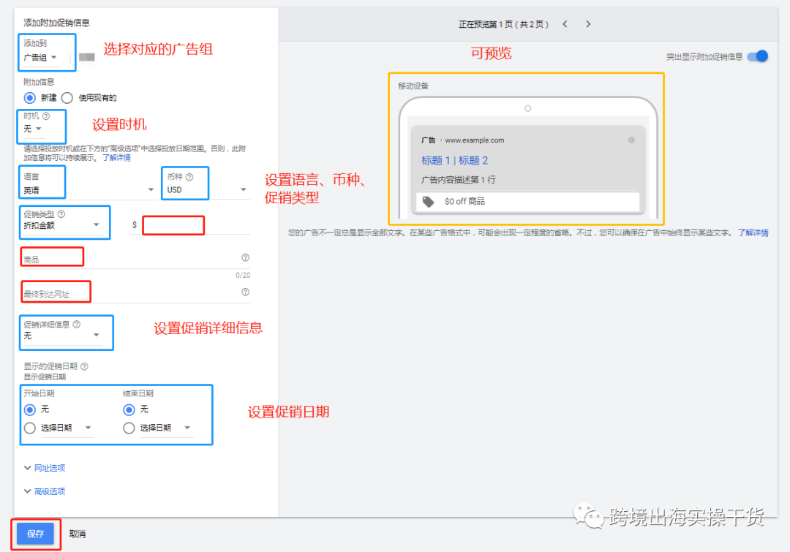
Task: Go to next preview page with right arrow
Action: [588, 23]
